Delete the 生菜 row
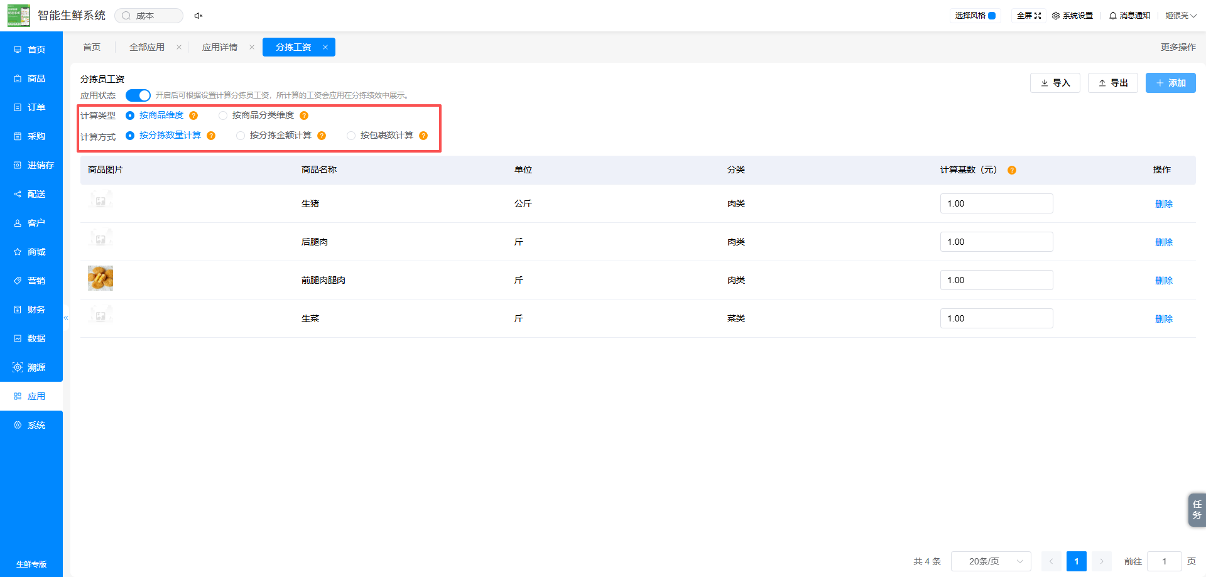The height and width of the screenshot is (577, 1206). pos(1163,319)
